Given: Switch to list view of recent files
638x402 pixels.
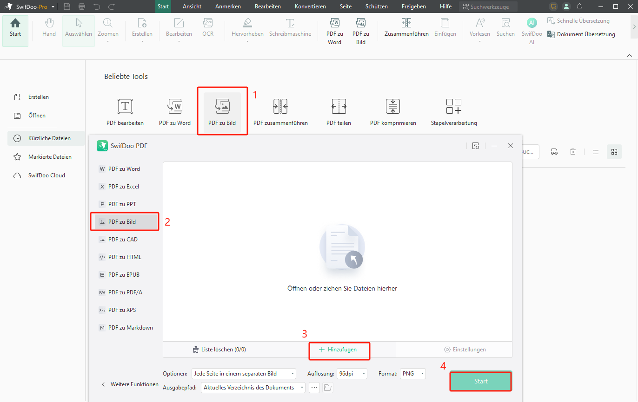Looking at the screenshot, I should 596,152.
